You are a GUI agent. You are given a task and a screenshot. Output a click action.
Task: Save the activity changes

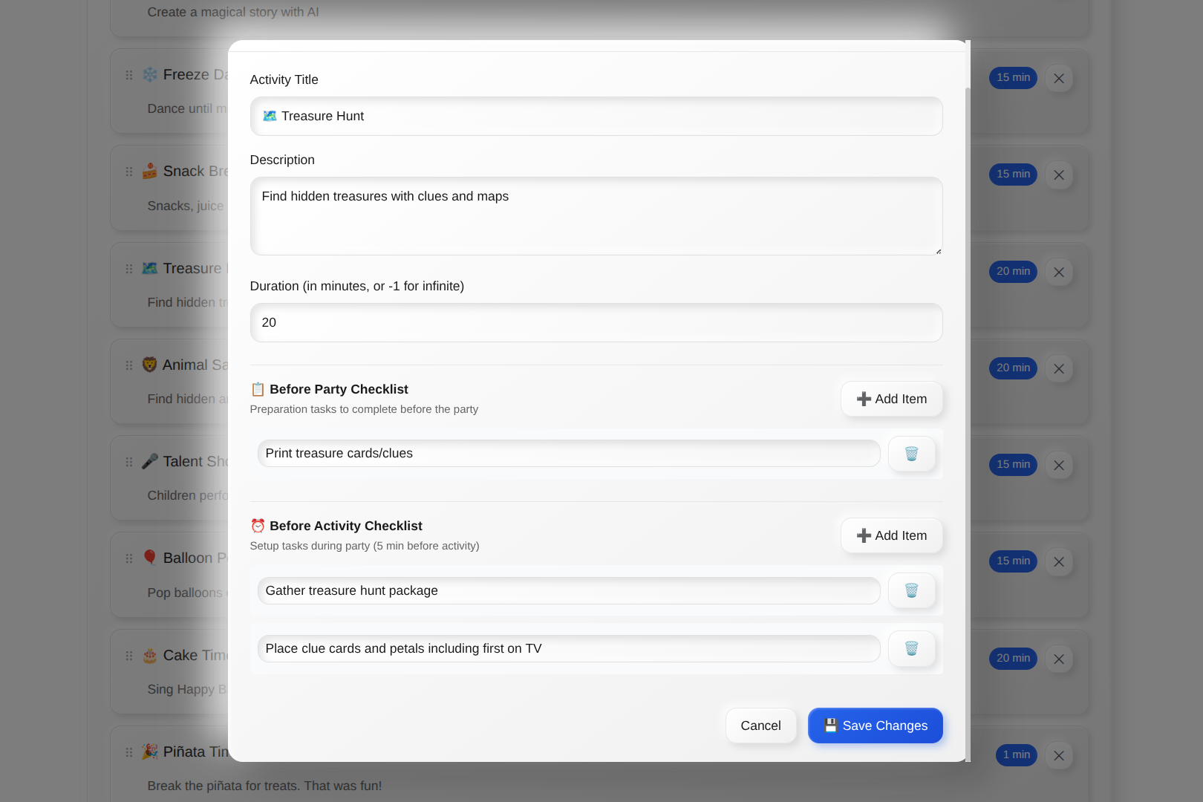click(876, 726)
